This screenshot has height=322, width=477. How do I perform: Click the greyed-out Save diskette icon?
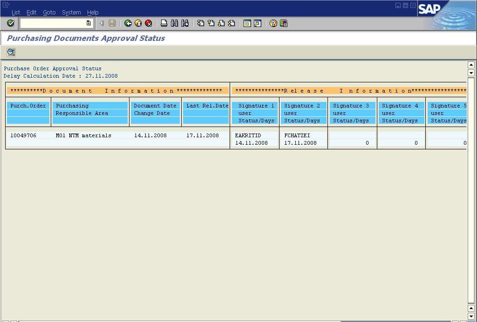pos(112,23)
